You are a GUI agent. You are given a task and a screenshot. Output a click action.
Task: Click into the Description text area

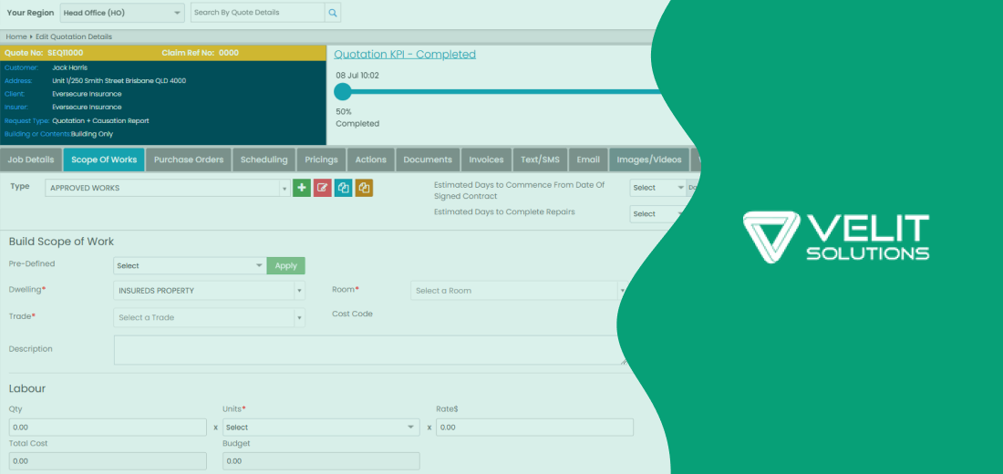[369, 350]
